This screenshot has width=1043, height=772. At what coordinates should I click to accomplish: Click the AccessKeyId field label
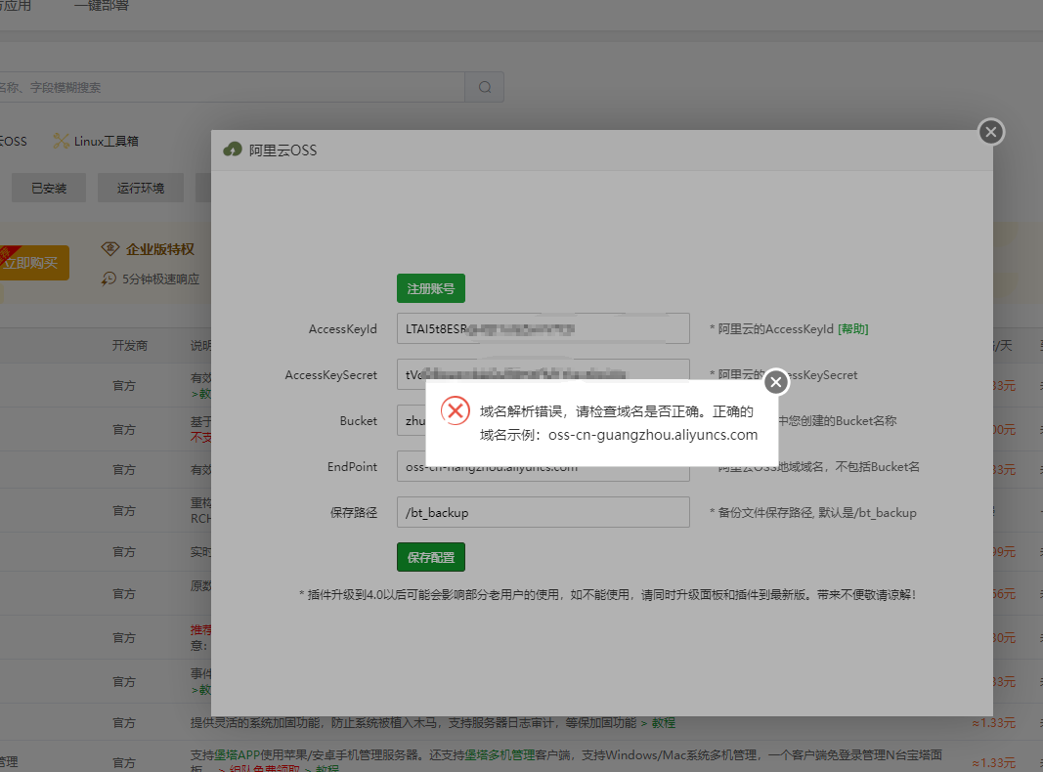click(x=342, y=328)
